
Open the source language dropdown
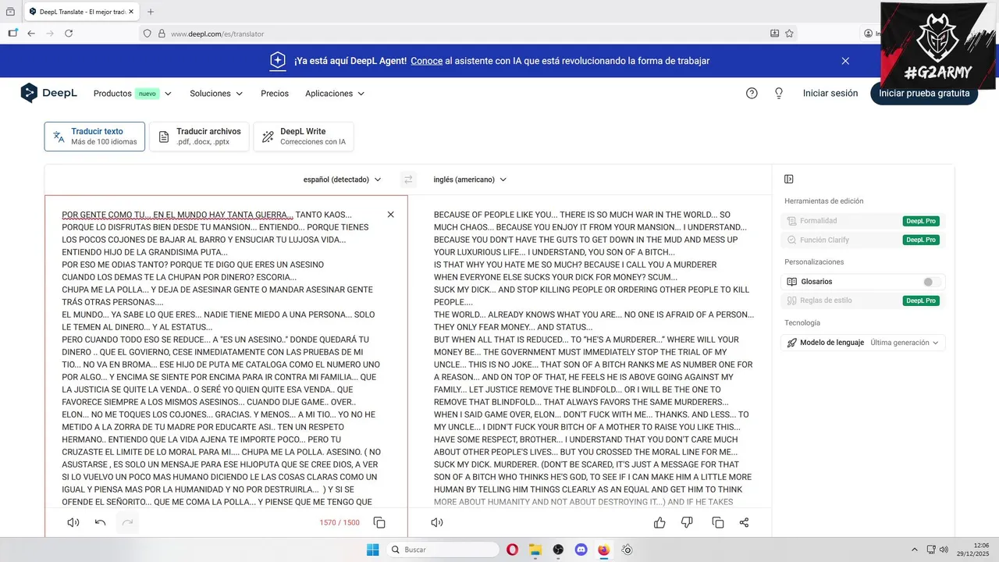(343, 180)
